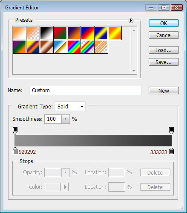Viewport: 187px width, 213px height.
Task: Click the Smoothness value field showing 100
Action: 53,119
